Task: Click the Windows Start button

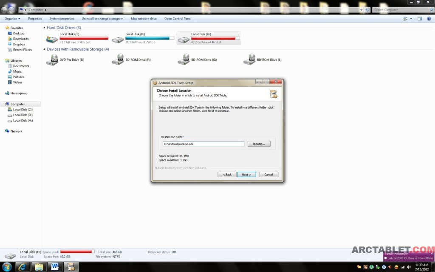Action: (7, 267)
